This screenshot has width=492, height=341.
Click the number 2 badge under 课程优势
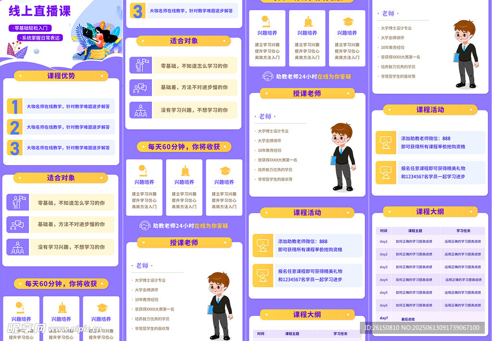click(x=15, y=127)
